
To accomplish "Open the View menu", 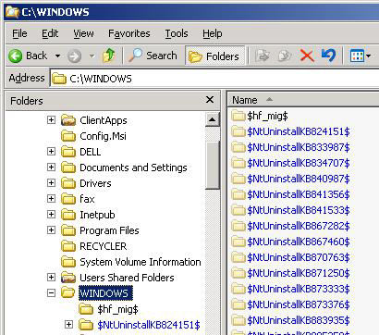I will [83, 33].
